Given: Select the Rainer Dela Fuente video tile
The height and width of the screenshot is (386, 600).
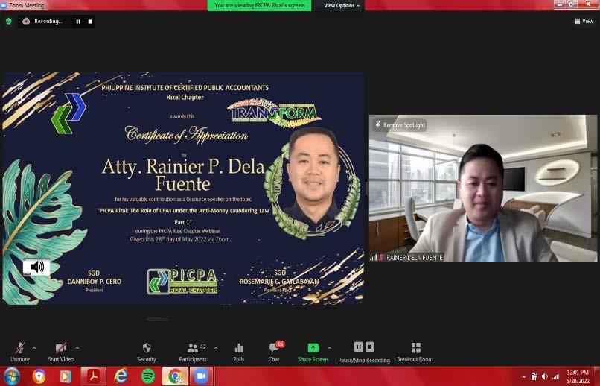Looking at the screenshot, I should coord(483,189).
